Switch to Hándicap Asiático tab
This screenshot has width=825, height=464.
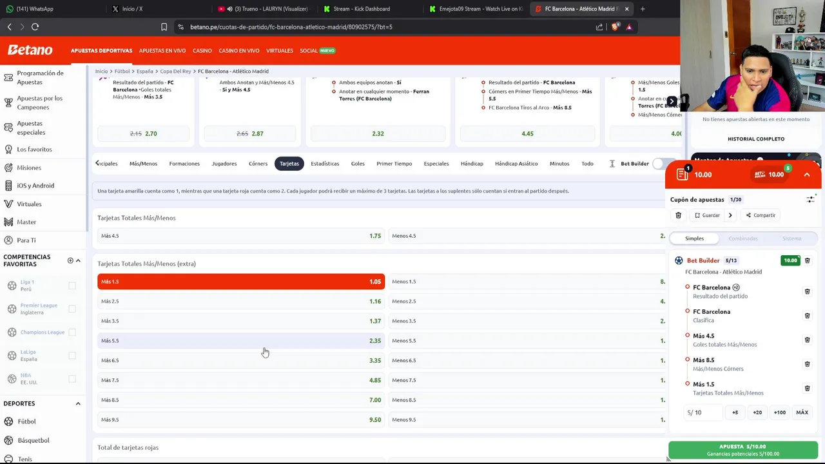tap(516, 164)
